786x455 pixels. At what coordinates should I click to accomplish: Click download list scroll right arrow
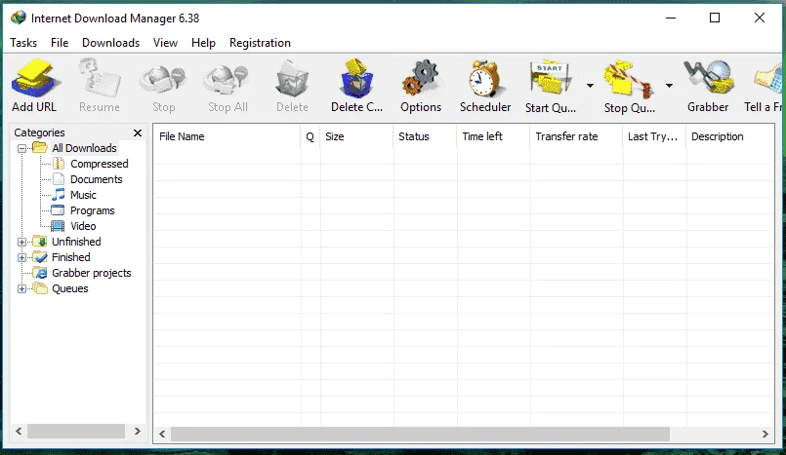coord(765,434)
